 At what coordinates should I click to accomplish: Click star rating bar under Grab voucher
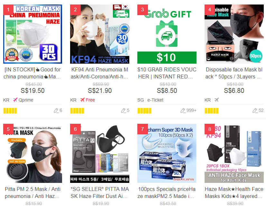pos(144,111)
